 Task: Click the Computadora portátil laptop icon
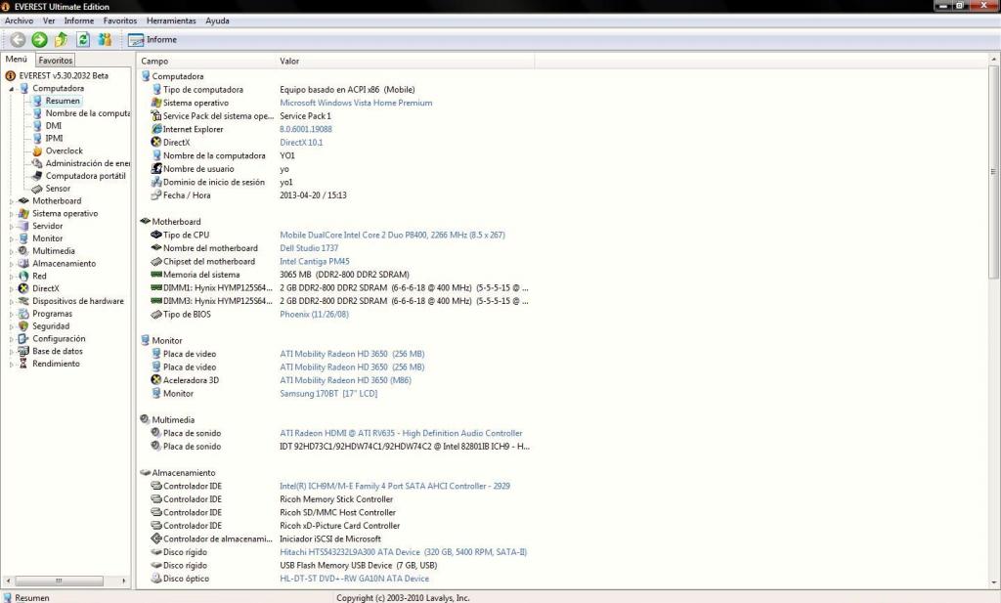click(x=37, y=176)
